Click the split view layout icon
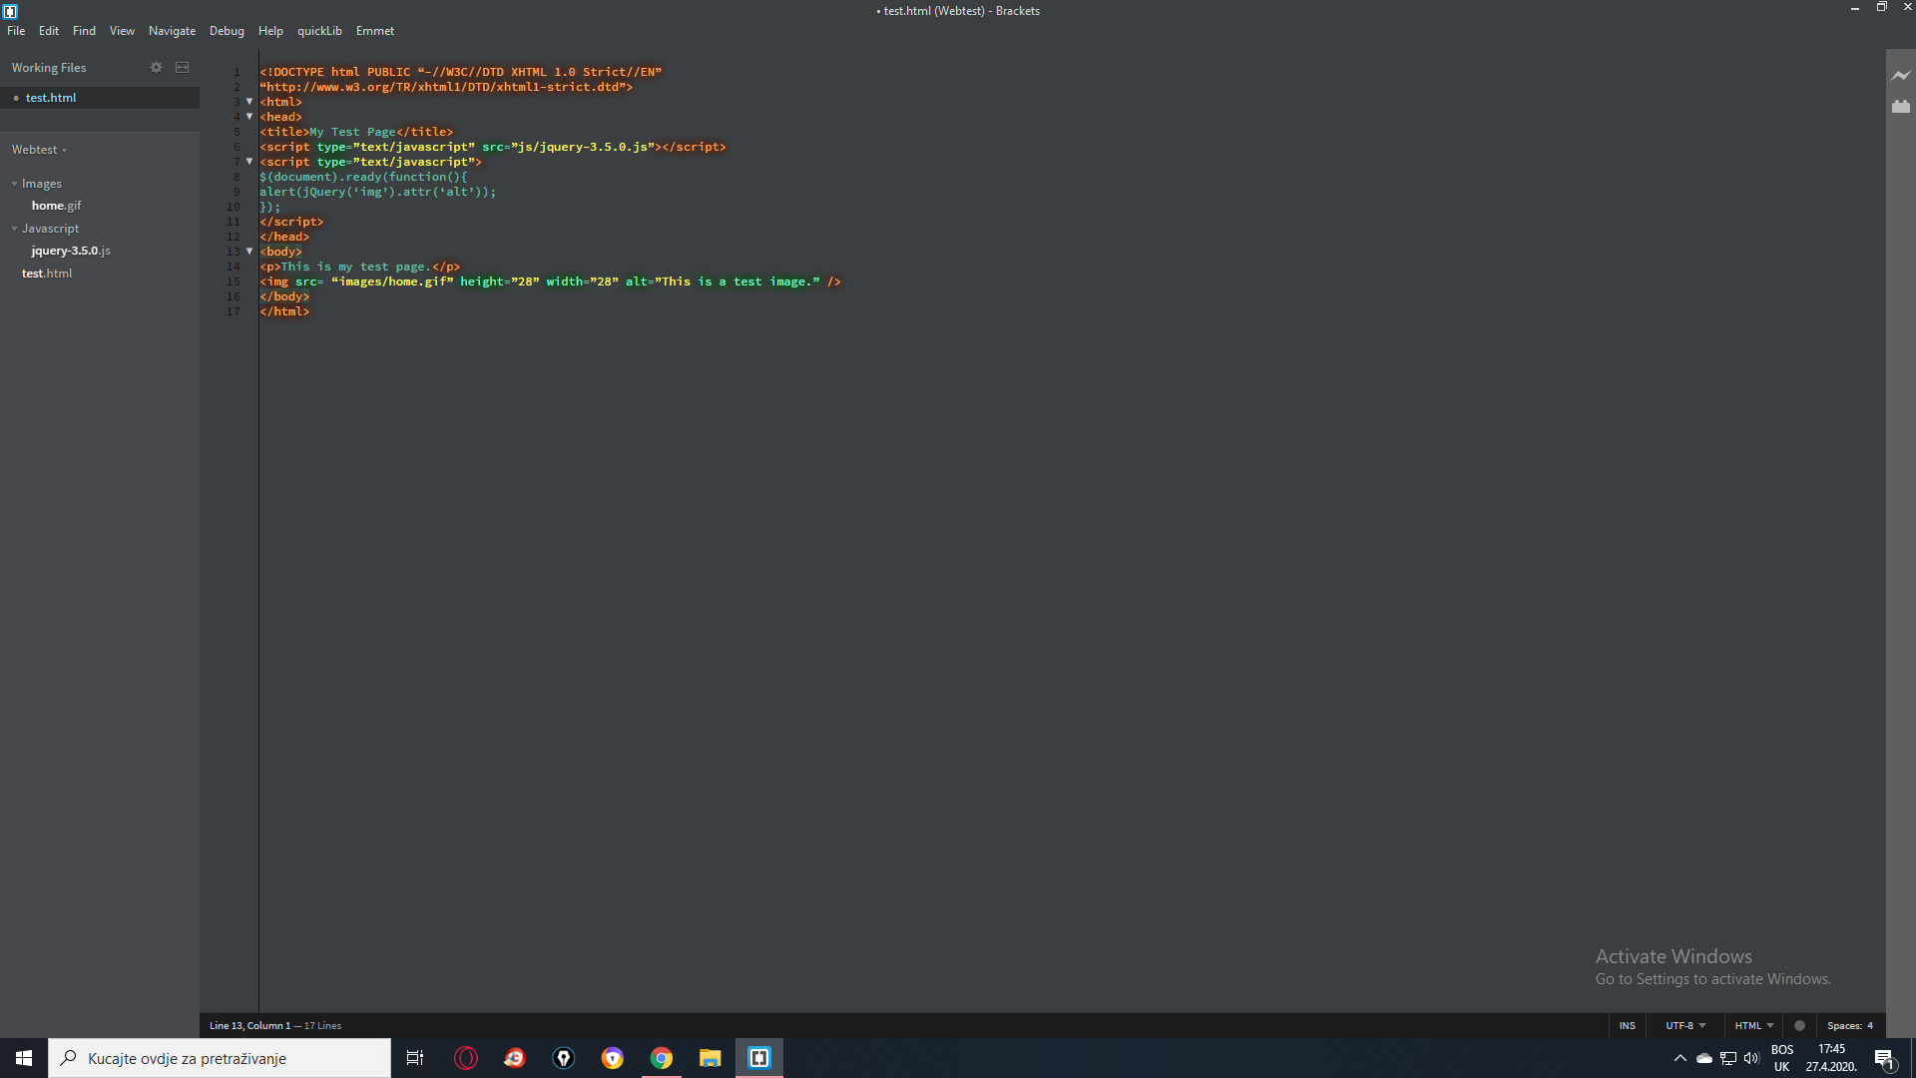Viewport: 1916px width, 1078px height. tap(182, 67)
